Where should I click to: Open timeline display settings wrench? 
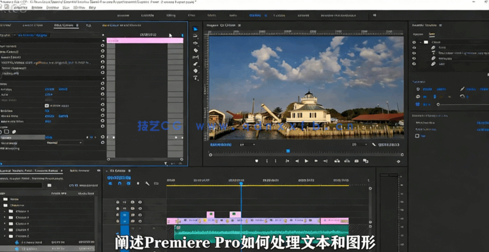pos(147,184)
